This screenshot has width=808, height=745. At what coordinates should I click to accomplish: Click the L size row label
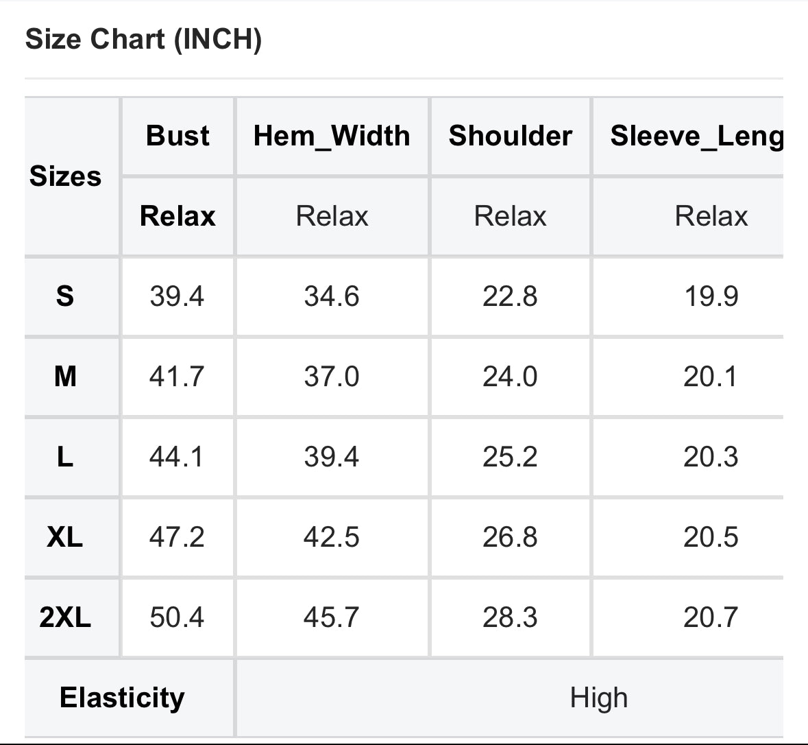[x=65, y=457]
